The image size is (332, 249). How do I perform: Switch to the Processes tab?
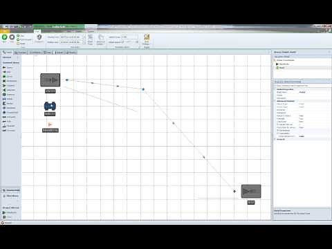click(21, 53)
